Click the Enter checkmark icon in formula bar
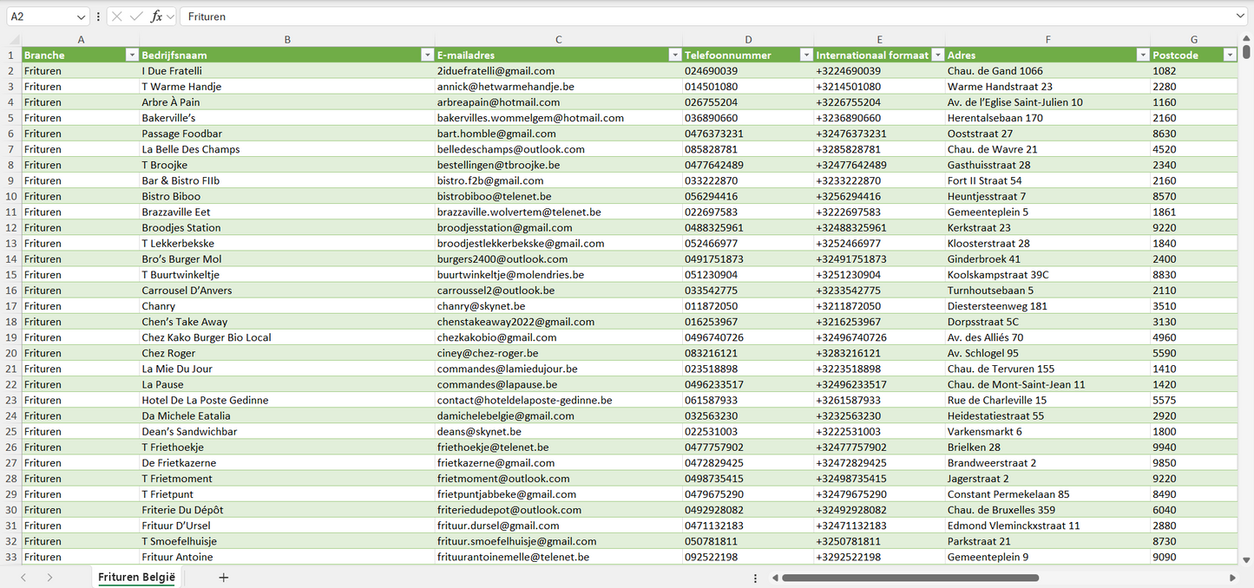This screenshot has height=588, width=1254. click(136, 16)
